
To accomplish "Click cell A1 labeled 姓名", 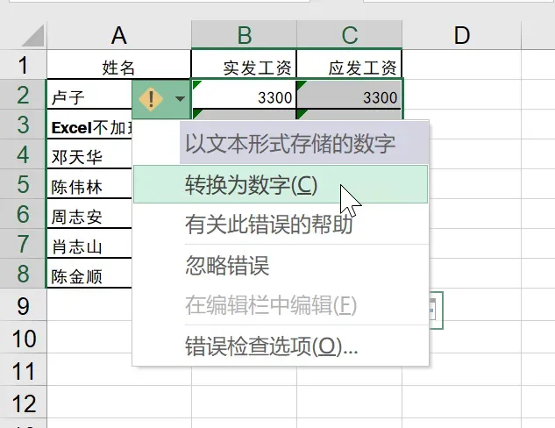I will pos(118,67).
